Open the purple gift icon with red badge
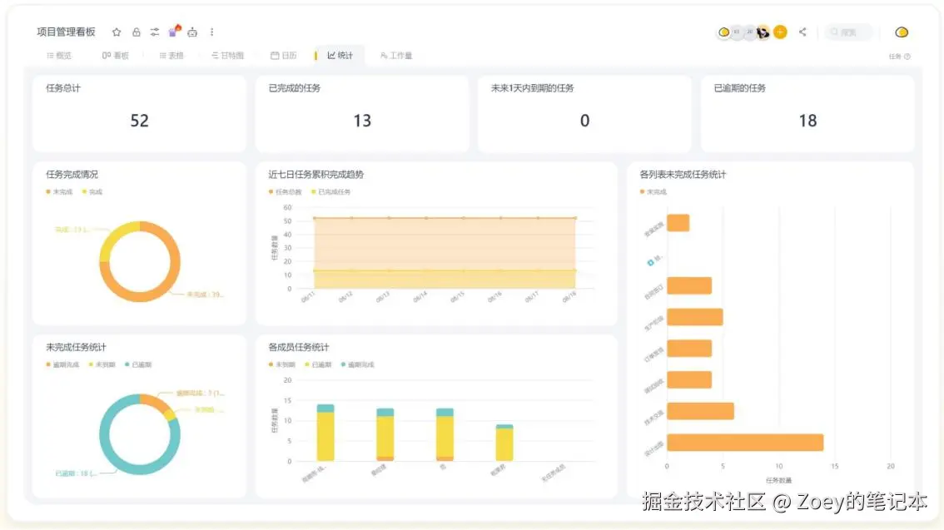This screenshot has width=944, height=530. pyautogui.click(x=174, y=32)
